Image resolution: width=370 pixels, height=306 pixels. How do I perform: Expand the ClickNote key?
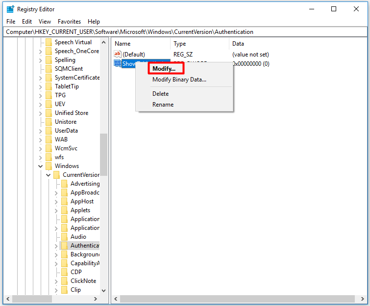(56, 281)
